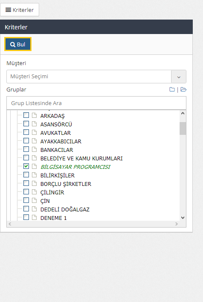
Task: Expand all groups with open folder icon
Action: pos(183,89)
